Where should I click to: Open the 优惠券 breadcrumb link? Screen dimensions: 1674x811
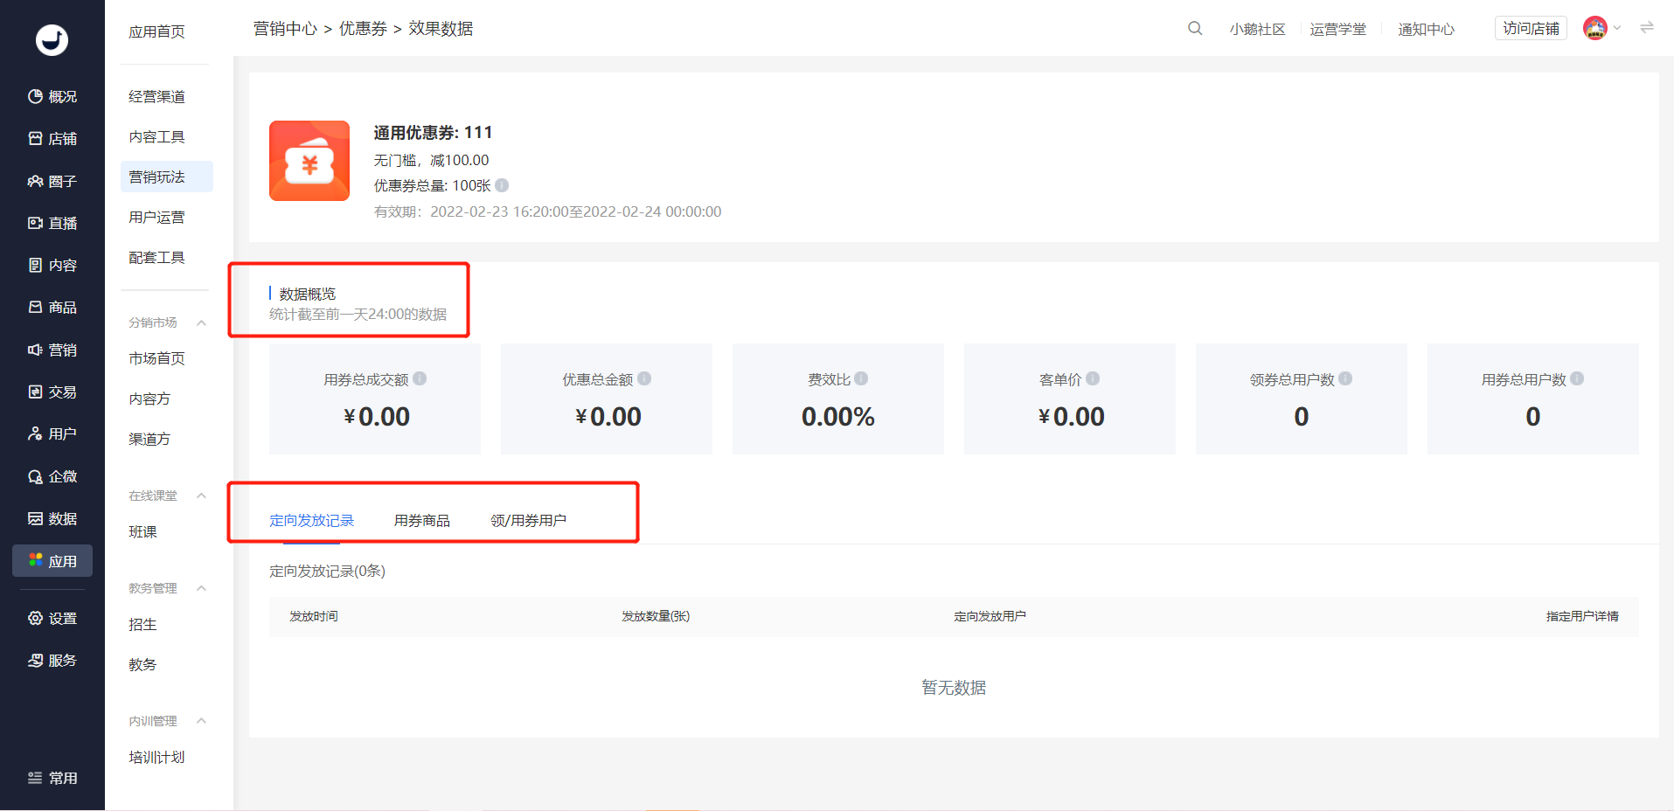point(363,29)
